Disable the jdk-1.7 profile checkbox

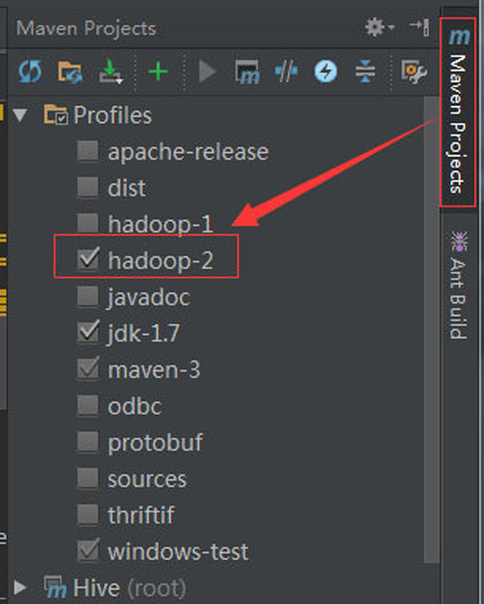(88, 332)
